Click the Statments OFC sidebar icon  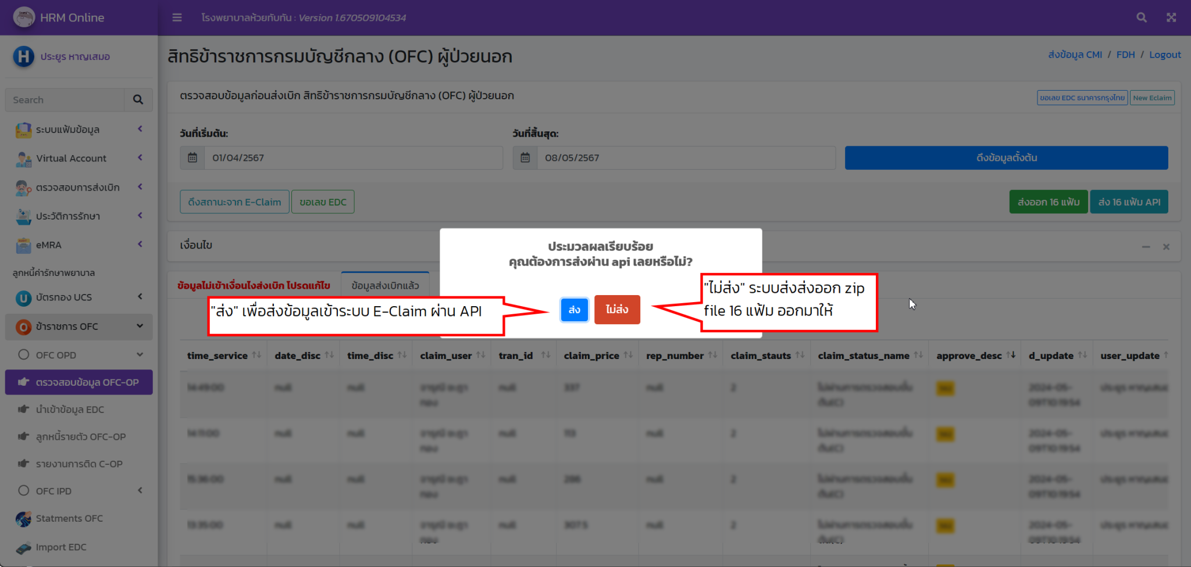point(23,519)
